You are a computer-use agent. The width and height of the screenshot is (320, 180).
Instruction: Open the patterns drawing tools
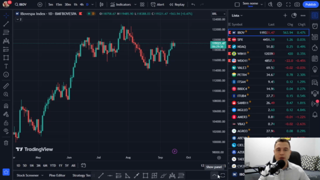pos(6,41)
